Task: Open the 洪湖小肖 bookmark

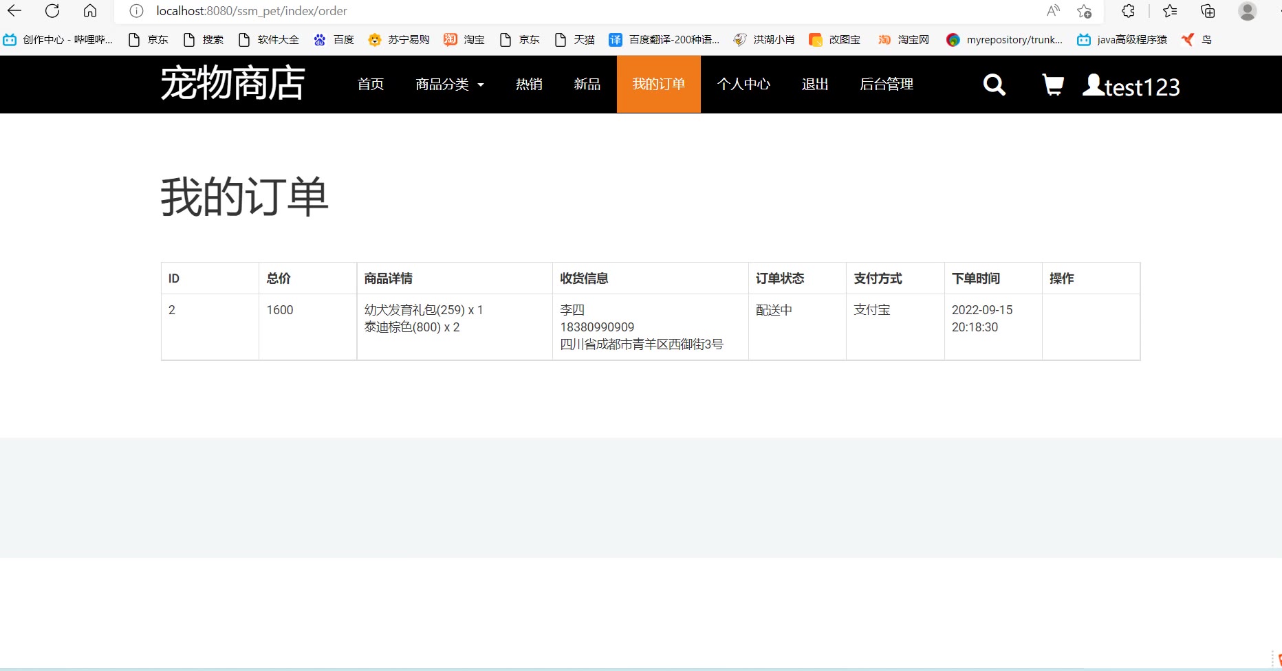Action: coord(764,40)
